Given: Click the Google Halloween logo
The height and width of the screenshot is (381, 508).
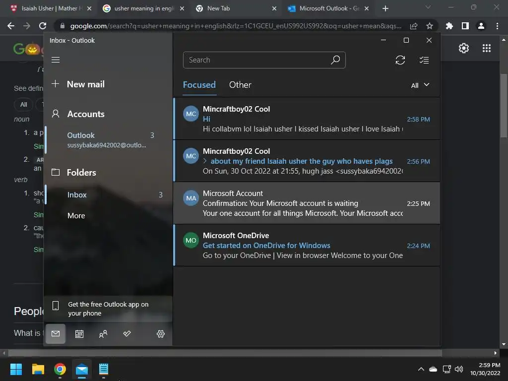Looking at the screenshot, I should click(x=28, y=49).
